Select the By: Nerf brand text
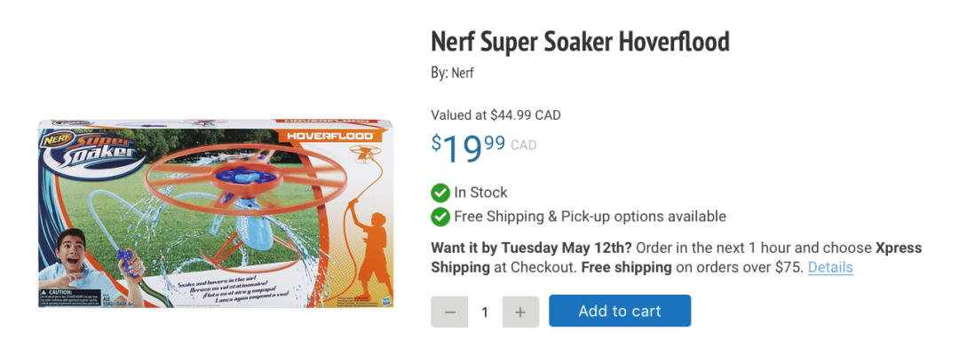Image resolution: width=959 pixels, height=347 pixels. pyautogui.click(x=453, y=74)
